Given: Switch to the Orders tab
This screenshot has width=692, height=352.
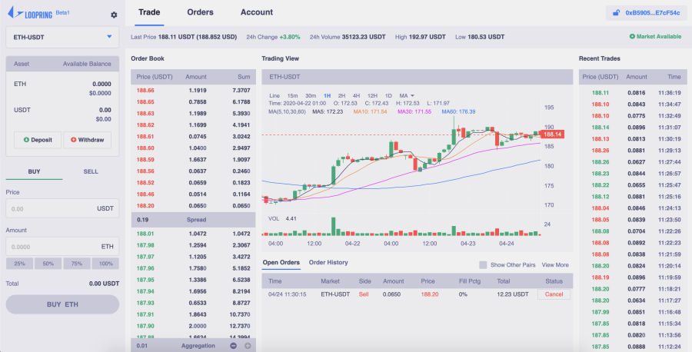Looking at the screenshot, I should pyautogui.click(x=201, y=12).
